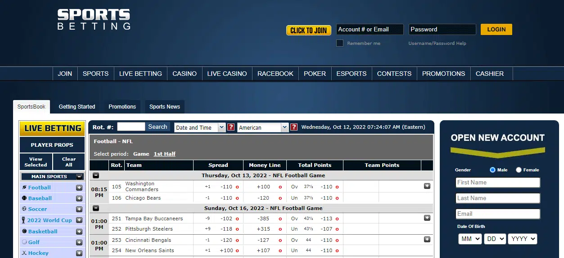Click the Clear All button
Screen dimensions: 564x258
coord(69,162)
